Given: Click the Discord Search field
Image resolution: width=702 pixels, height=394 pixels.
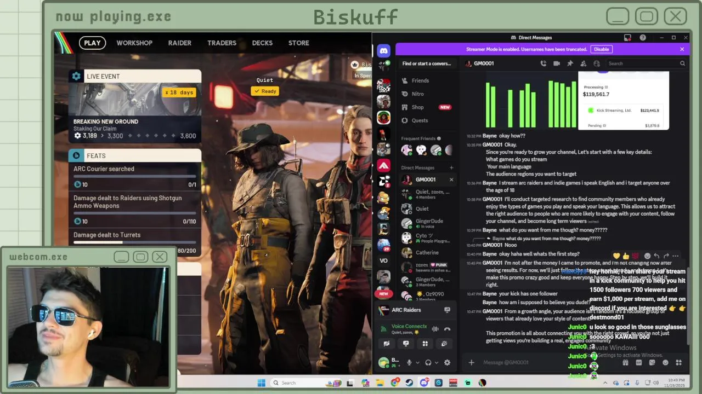Looking at the screenshot, I should coord(647,63).
